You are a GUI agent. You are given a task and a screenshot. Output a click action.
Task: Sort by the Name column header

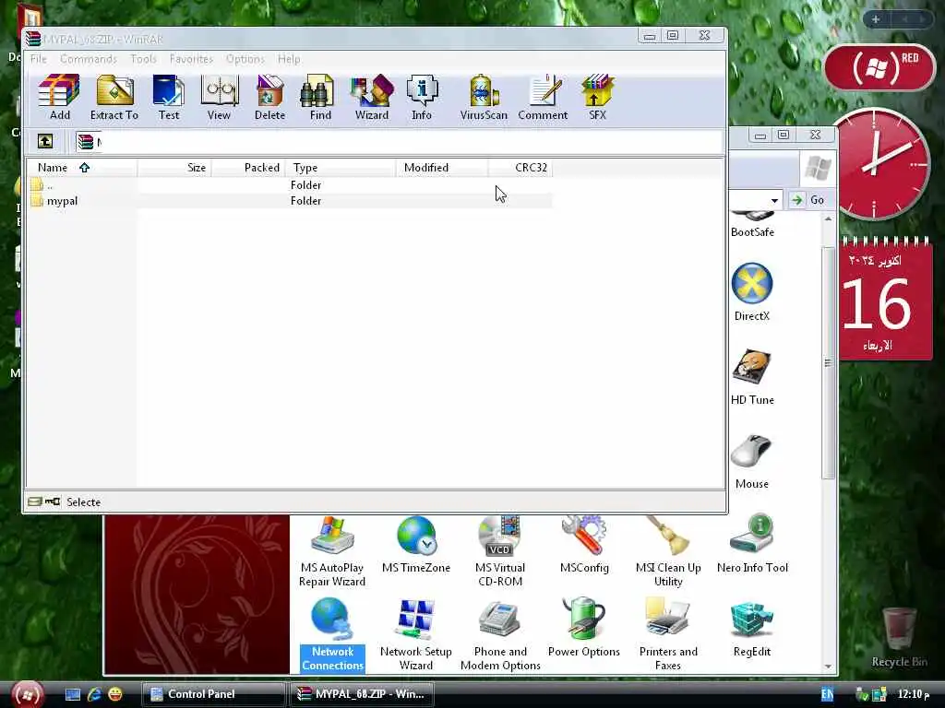click(x=82, y=168)
